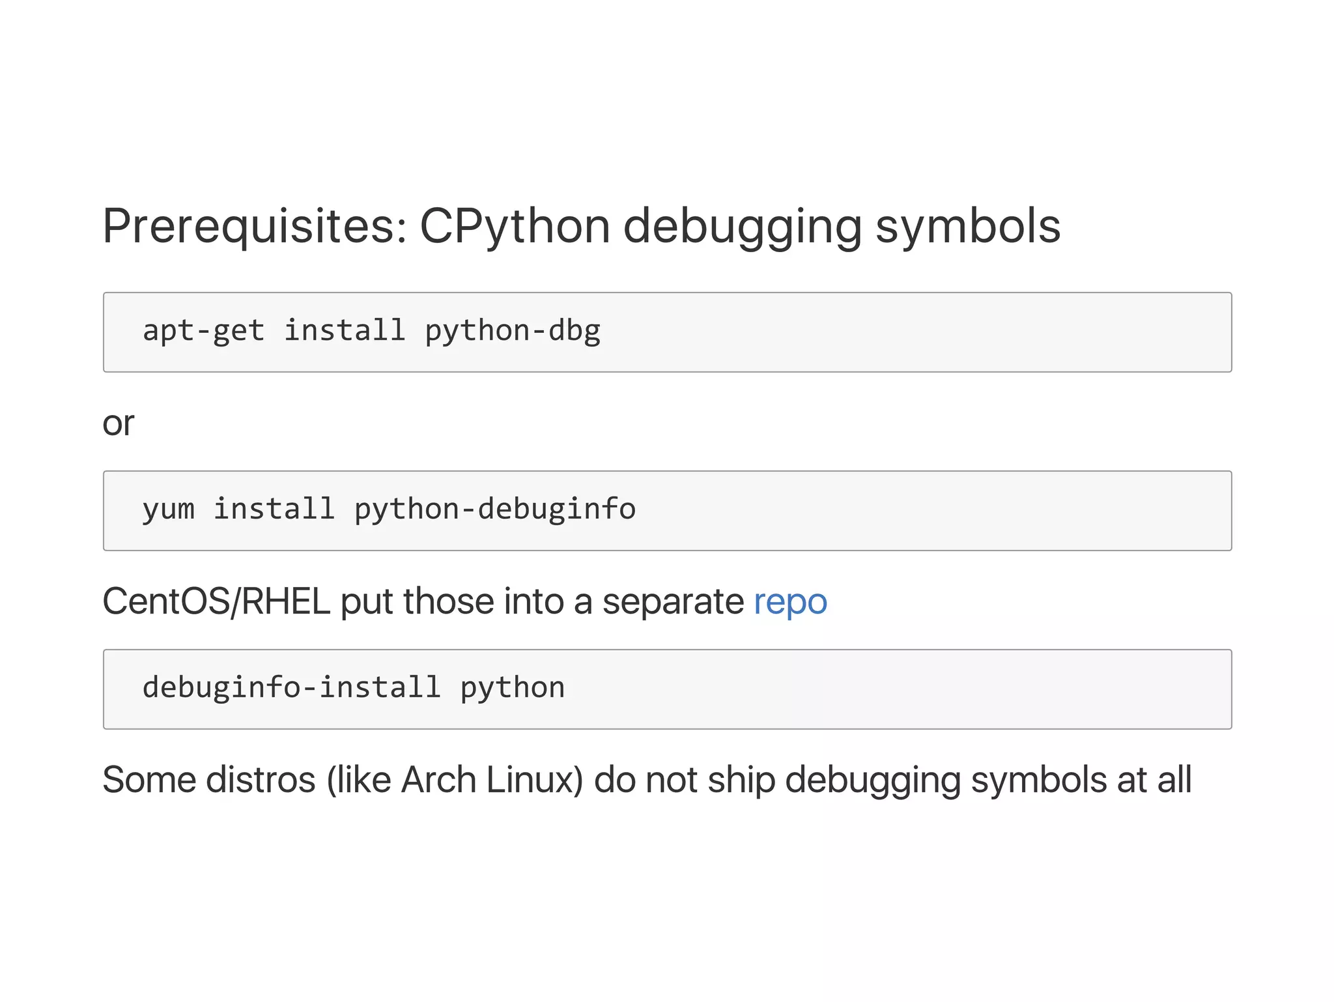Click the 'debuginfo-install python' code line
The height and width of the screenshot is (1002, 1334).
point(354,688)
